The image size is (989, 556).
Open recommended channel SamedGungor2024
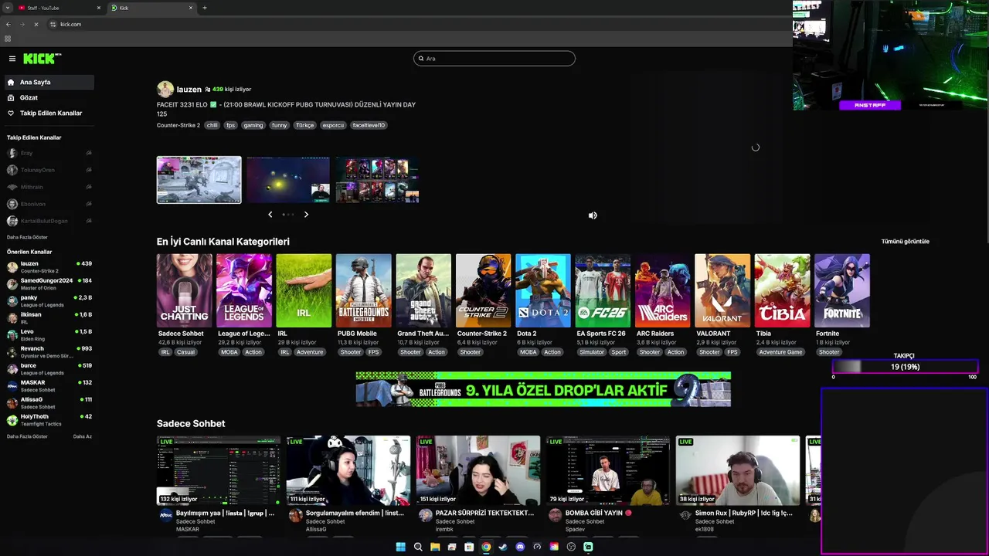pos(49,284)
